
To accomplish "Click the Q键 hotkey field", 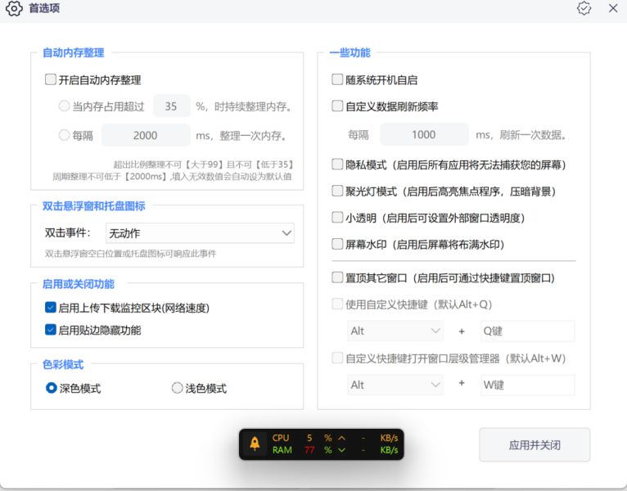I will tap(527, 331).
